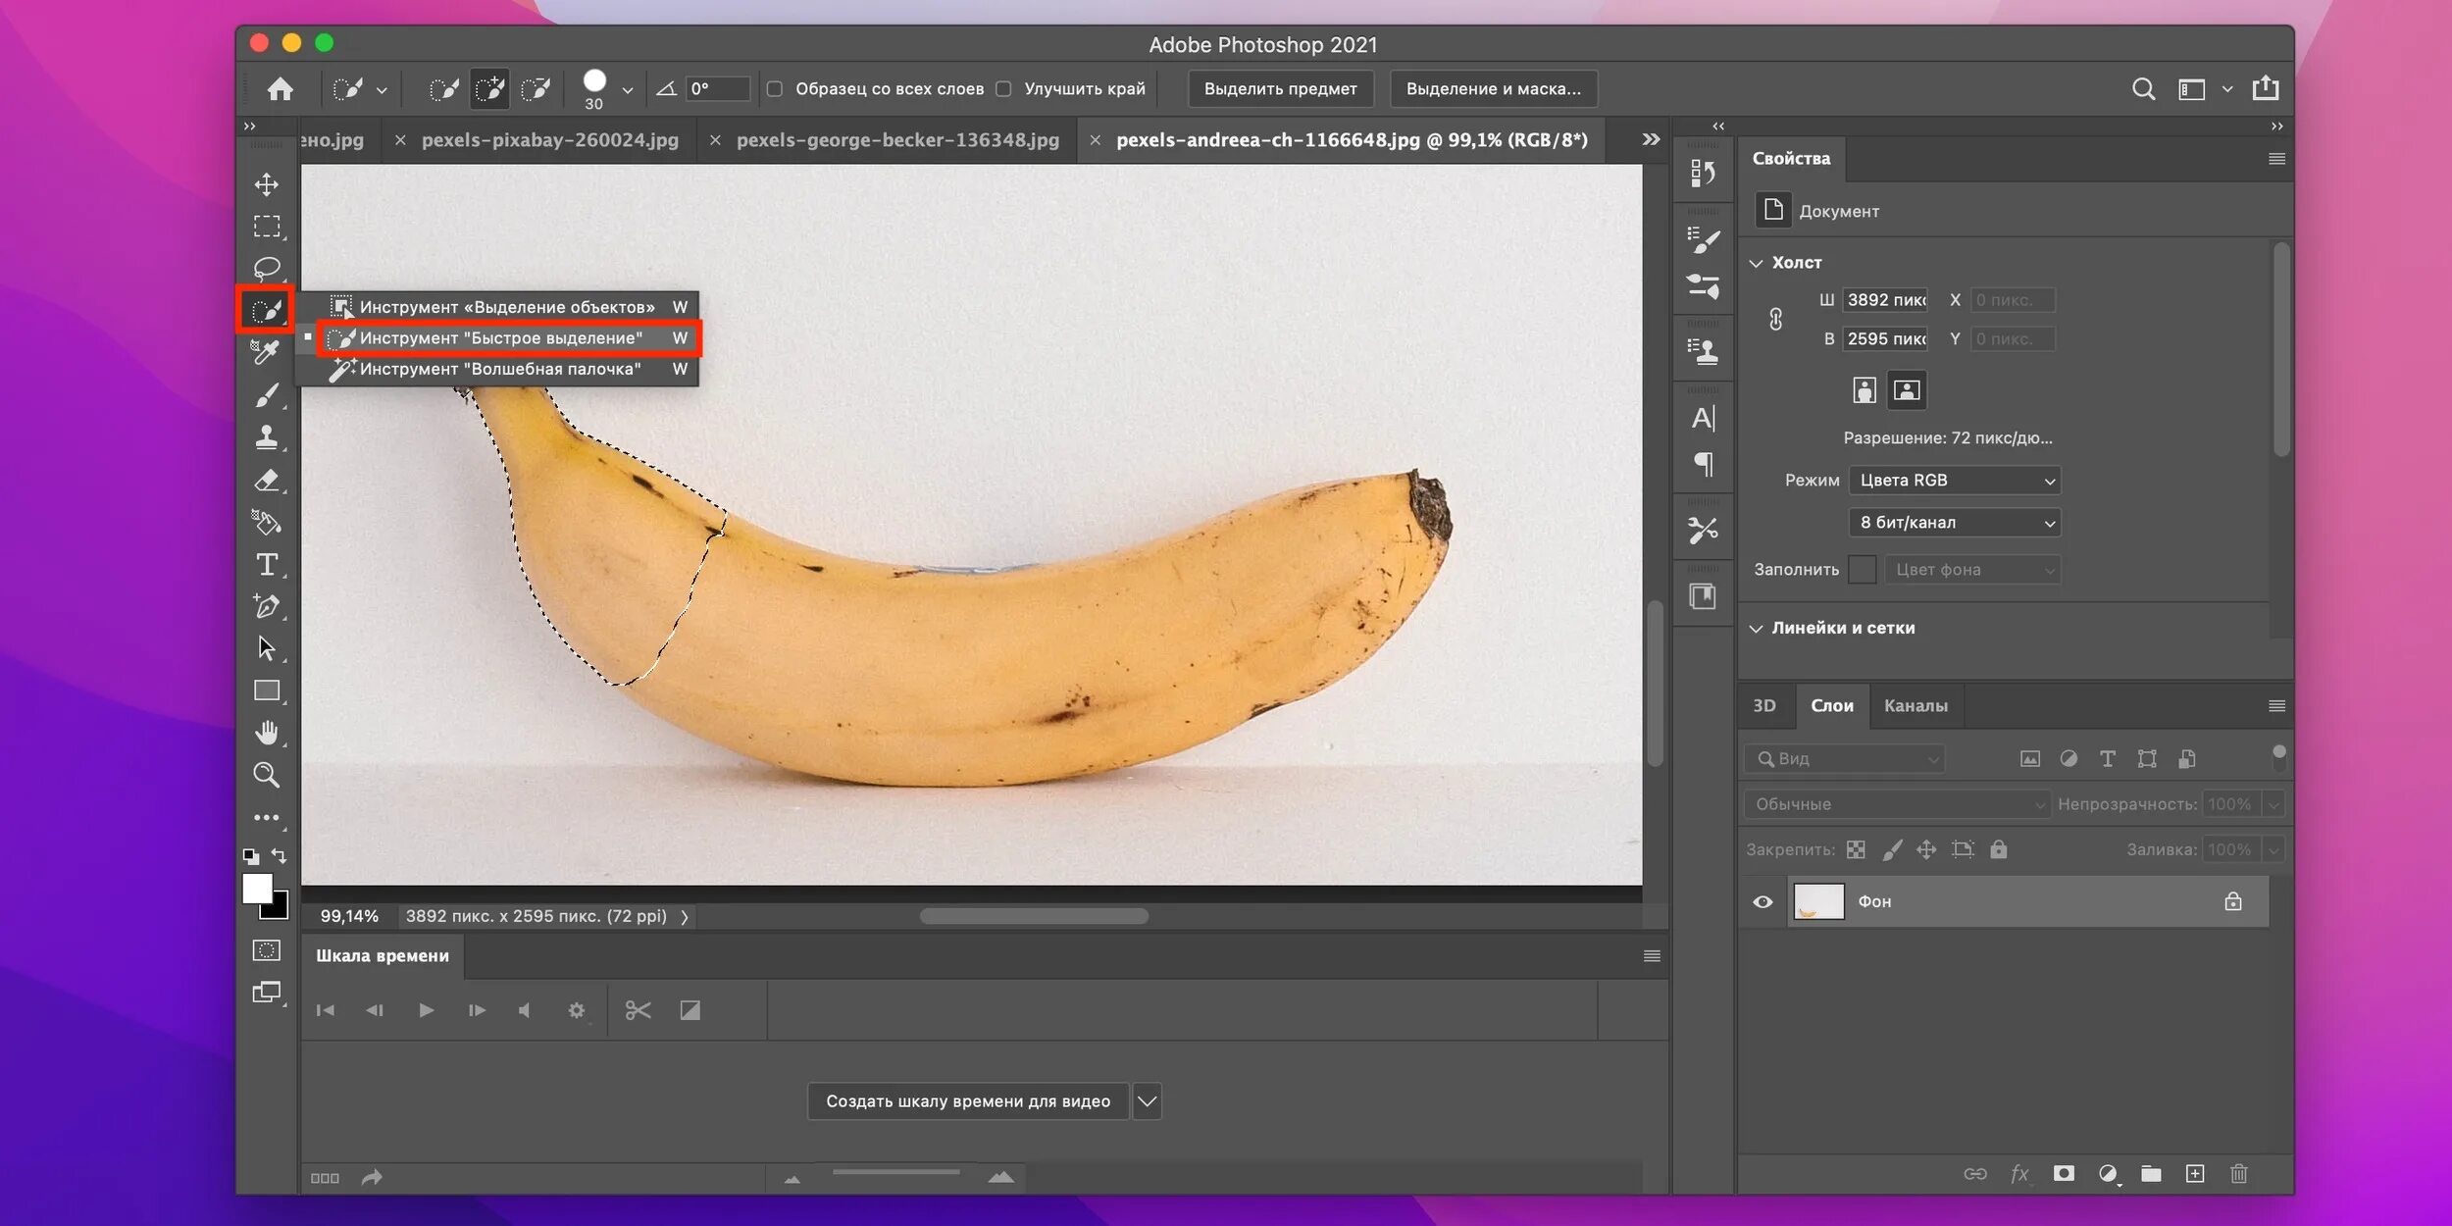Select the Zoom tool in toolbar
This screenshot has height=1226, width=2452.
pyautogui.click(x=266, y=775)
